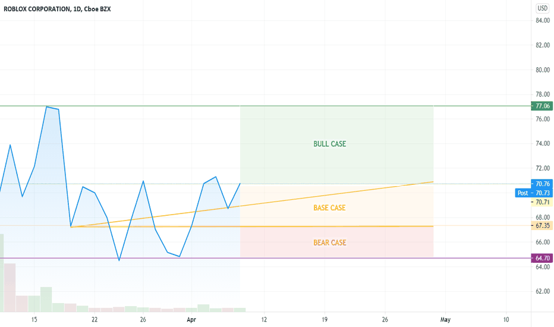Select the BULL CASE text label
554x327 pixels.
330,144
